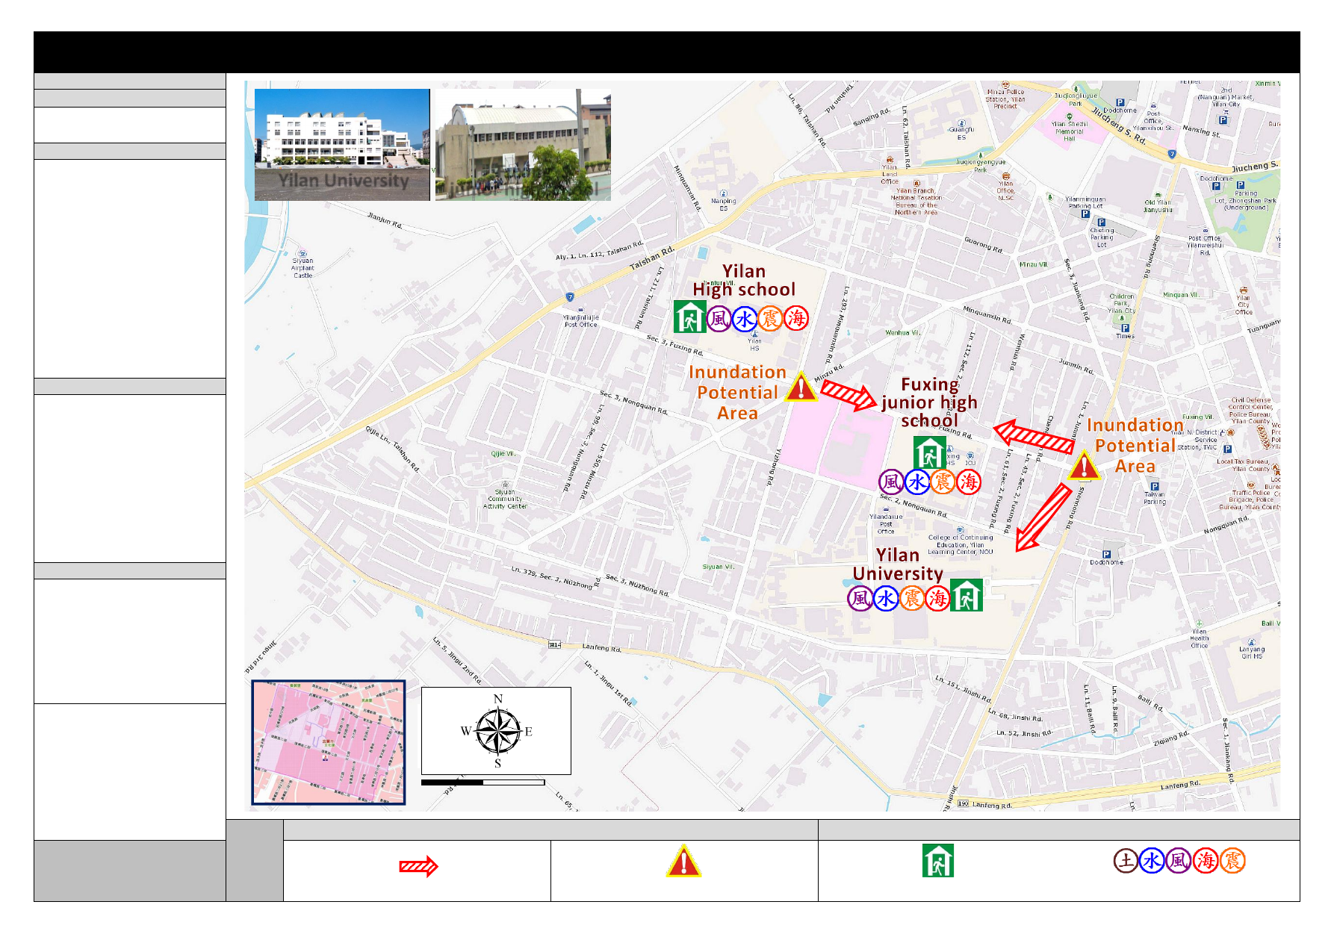Select the blue water icon below Fuxing junior high
The width and height of the screenshot is (1334, 943).
(917, 482)
